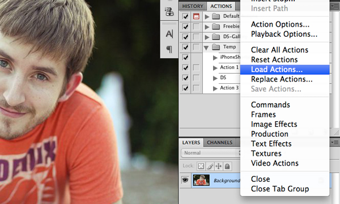Open the Paragraph panel icon

(x=169, y=49)
